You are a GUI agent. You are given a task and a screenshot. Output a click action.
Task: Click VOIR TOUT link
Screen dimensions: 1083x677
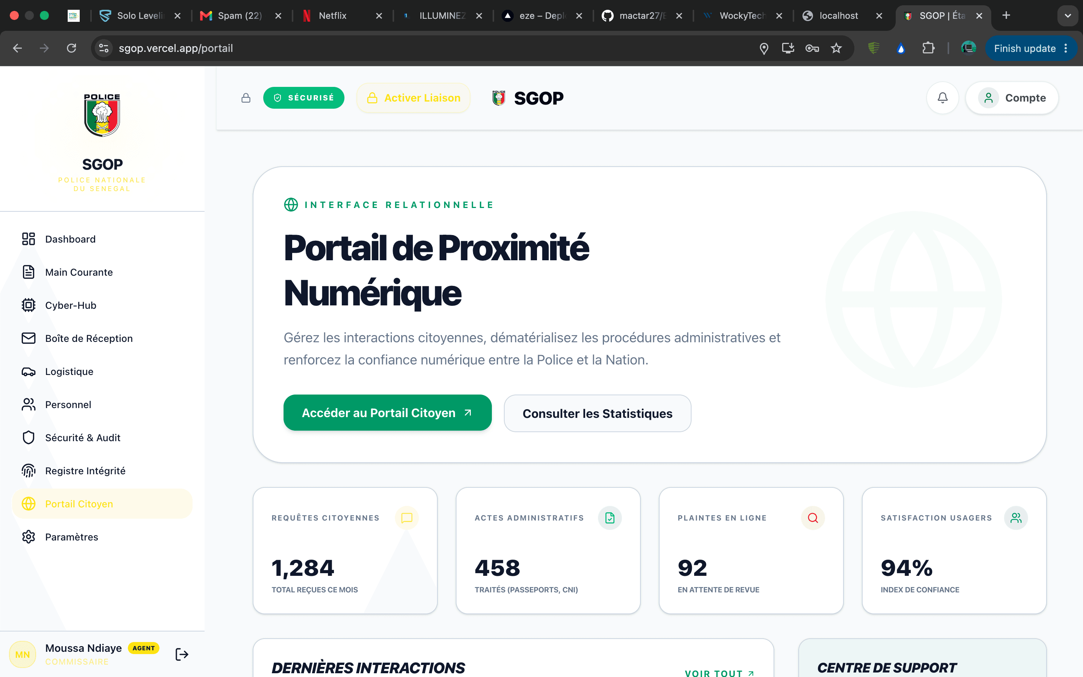[720, 673]
